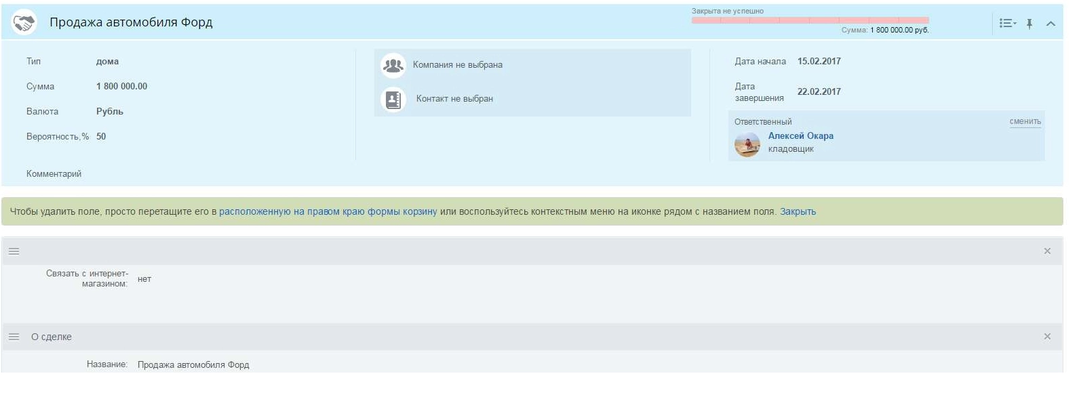This screenshot has height=420, width=1079.
Task: Pin the deal header panel
Action: [x=1029, y=24]
